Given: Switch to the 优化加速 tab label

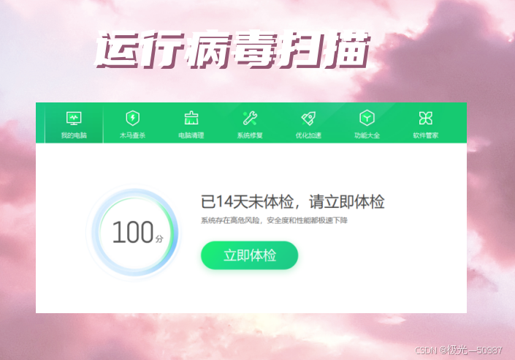Looking at the screenshot, I should tap(308, 135).
